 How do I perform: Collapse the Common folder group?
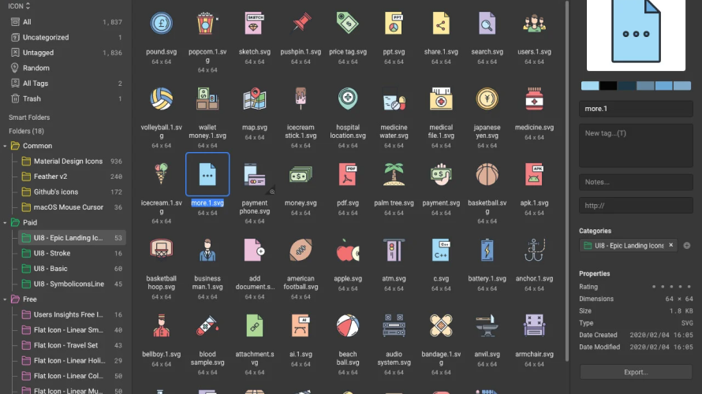[x=5, y=146]
